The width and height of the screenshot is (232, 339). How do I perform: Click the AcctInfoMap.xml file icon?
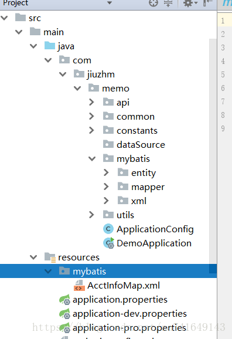(x=79, y=286)
